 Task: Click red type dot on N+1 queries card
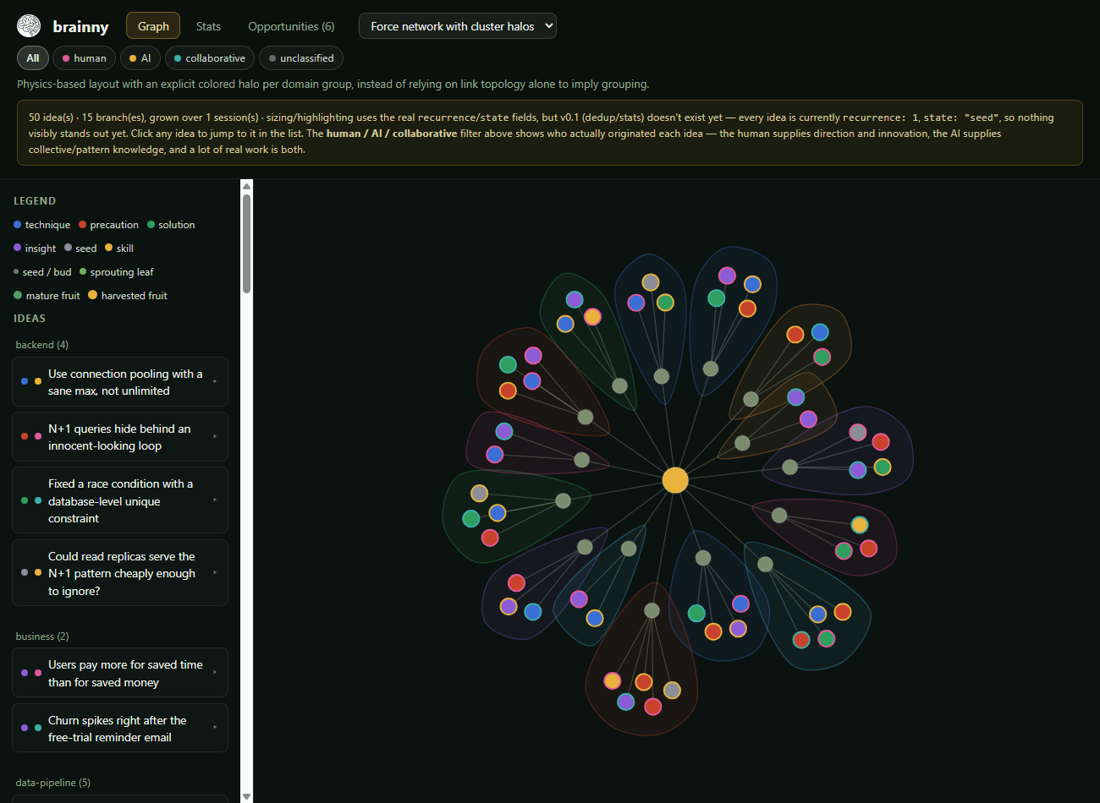[25, 436]
